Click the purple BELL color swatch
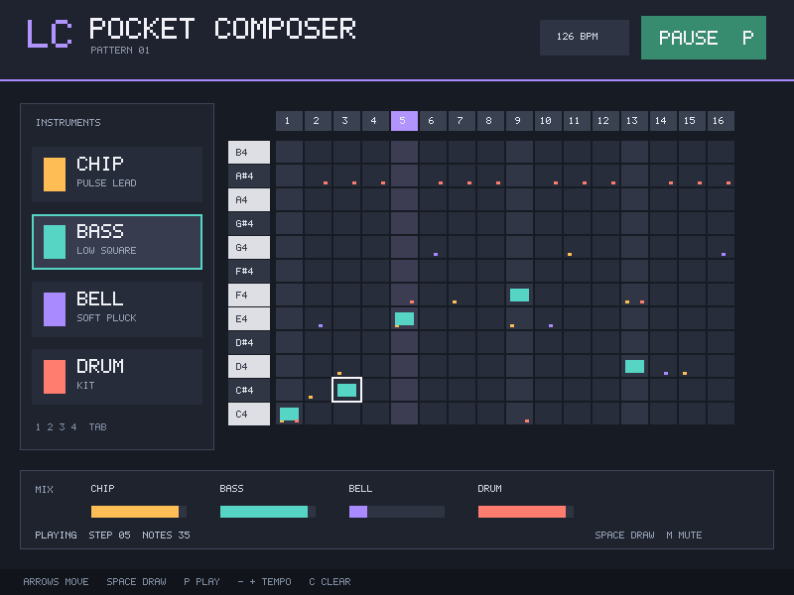 (55, 309)
